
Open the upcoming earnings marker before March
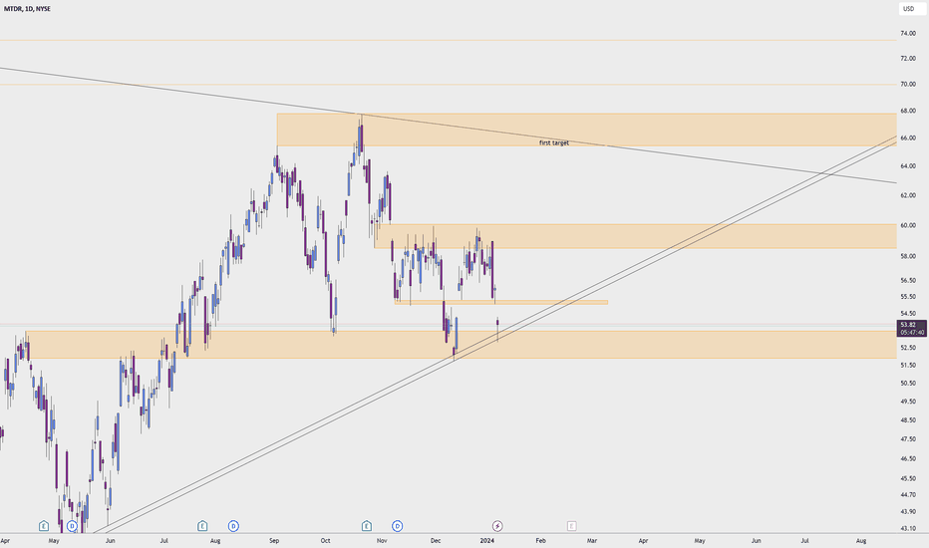tap(572, 526)
